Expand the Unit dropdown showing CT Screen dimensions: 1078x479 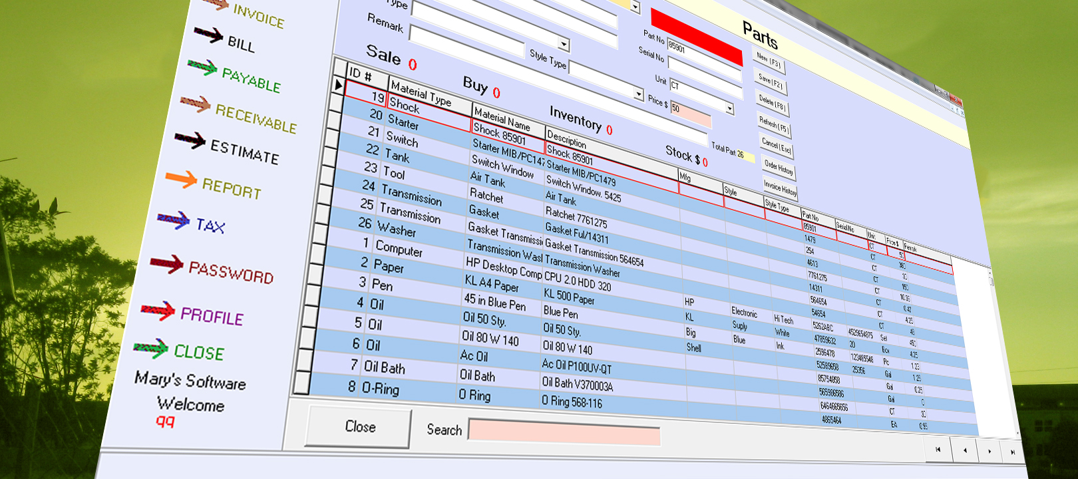[730, 108]
